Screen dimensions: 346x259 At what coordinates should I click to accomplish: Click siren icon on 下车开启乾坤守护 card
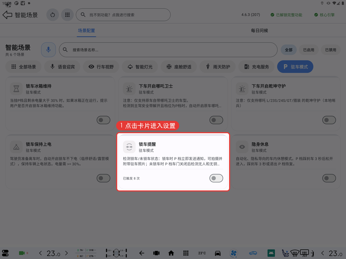pos(242,89)
